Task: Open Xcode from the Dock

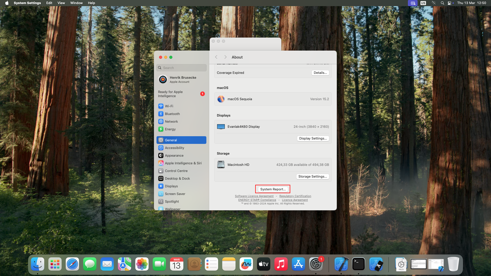Action: point(341,264)
